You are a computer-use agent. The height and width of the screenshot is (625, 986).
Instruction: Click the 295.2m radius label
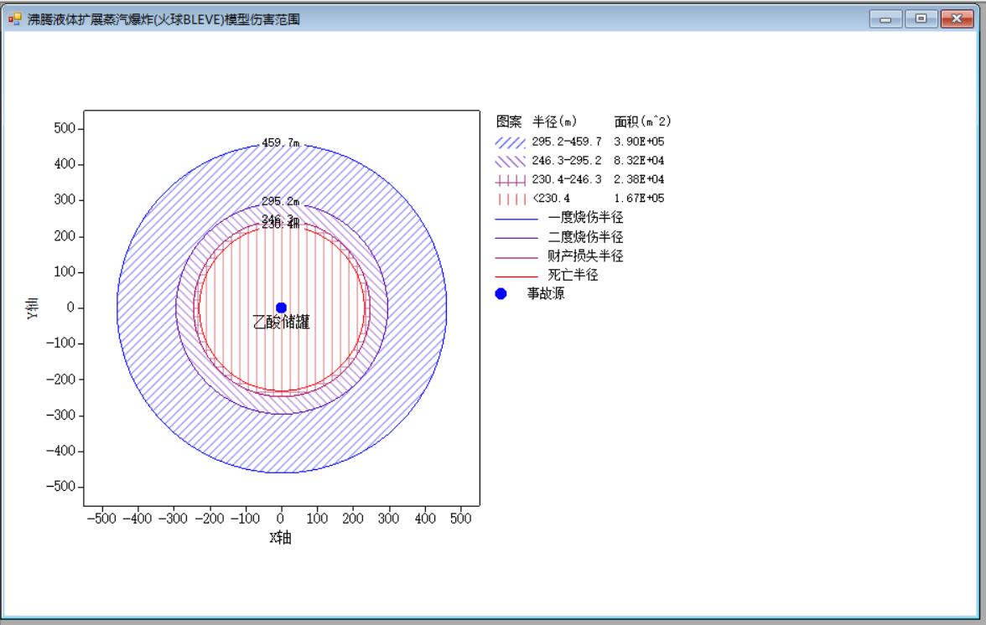(x=280, y=201)
